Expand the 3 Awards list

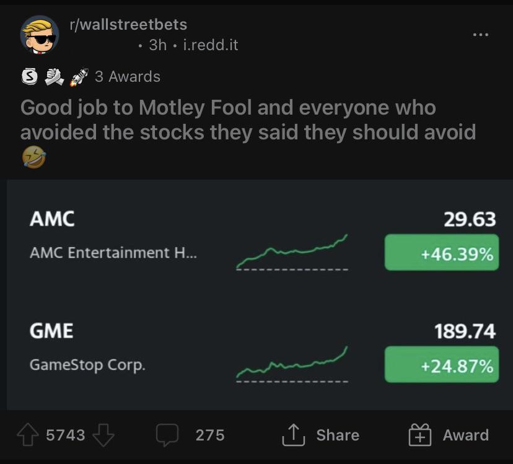(127, 76)
